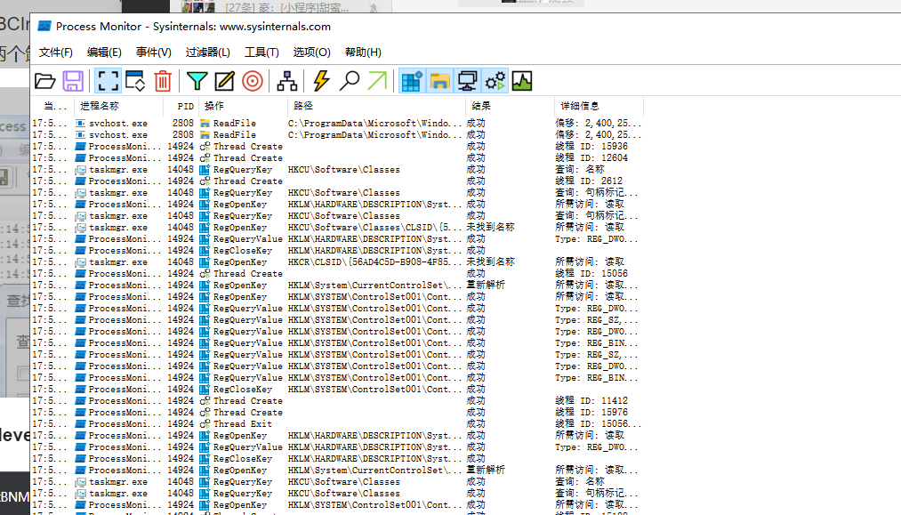Open the 文件(F) menu

[x=56, y=52]
